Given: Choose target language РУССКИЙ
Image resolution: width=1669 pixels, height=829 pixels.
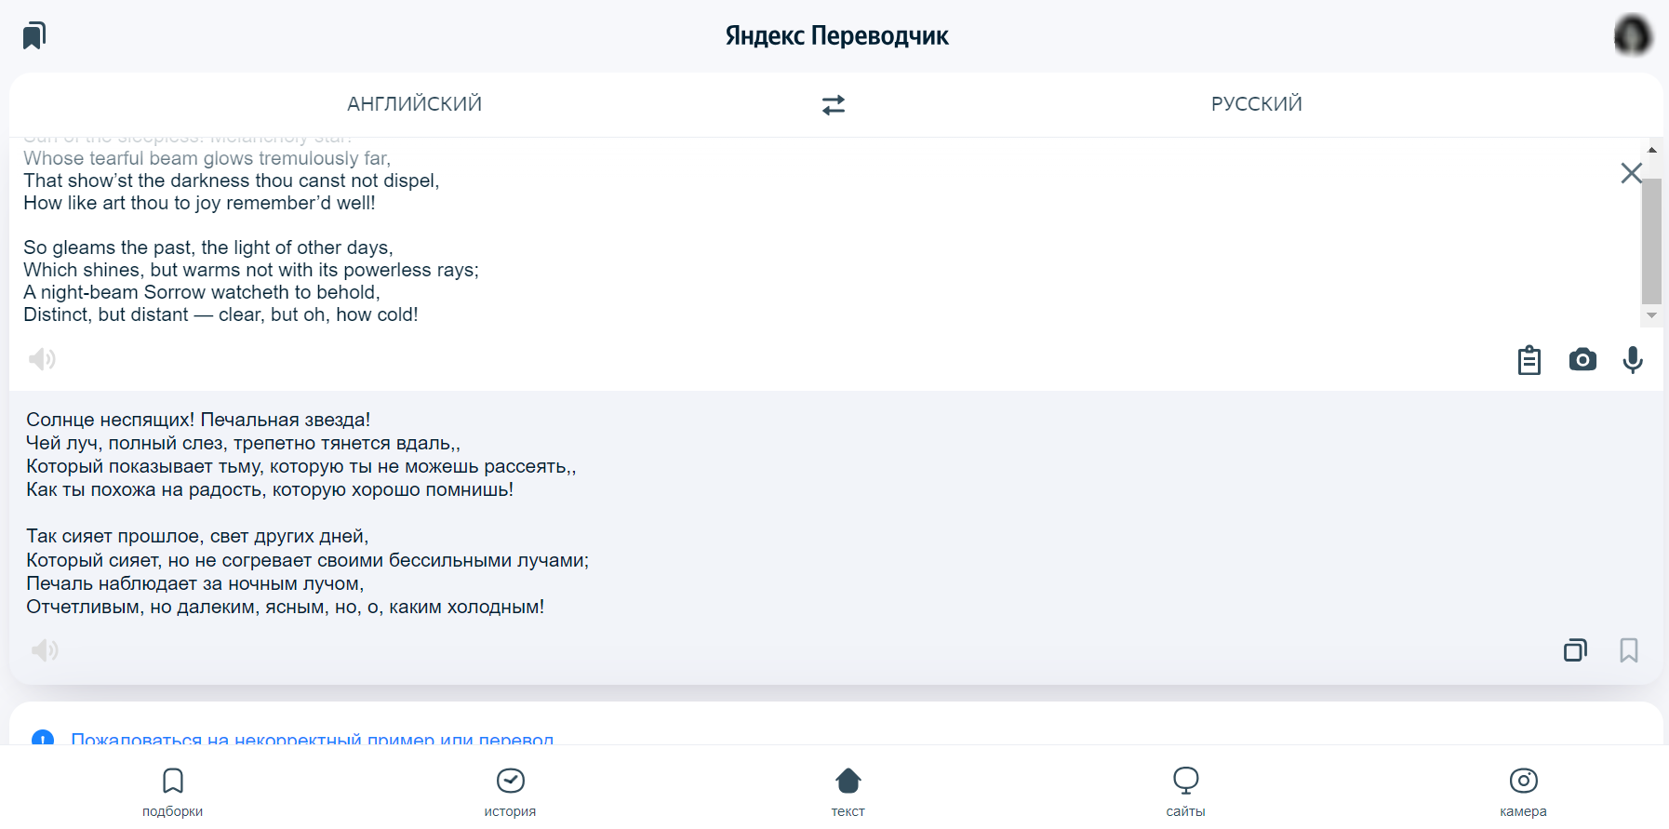Looking at the screenshot, I should point(1257,104).
